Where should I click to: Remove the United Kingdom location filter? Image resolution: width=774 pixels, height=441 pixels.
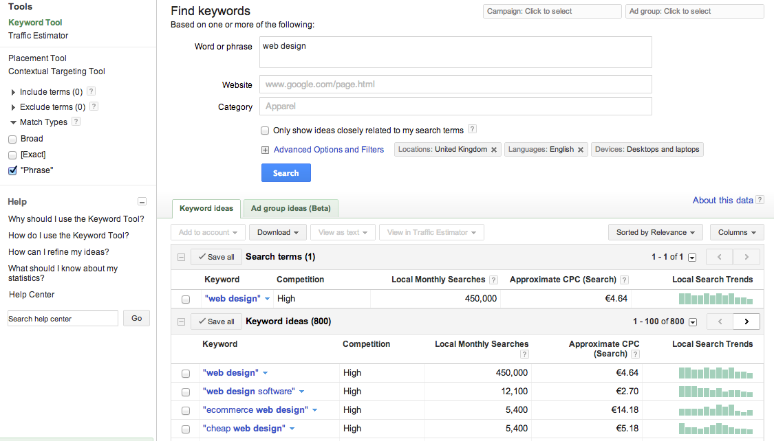[493, 149]
